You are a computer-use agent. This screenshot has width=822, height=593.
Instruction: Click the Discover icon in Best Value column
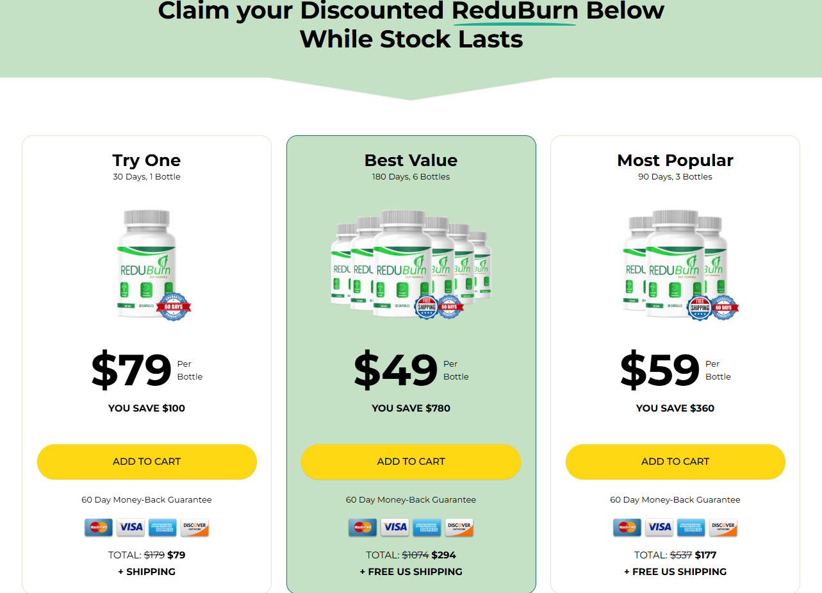coord(459,527)
